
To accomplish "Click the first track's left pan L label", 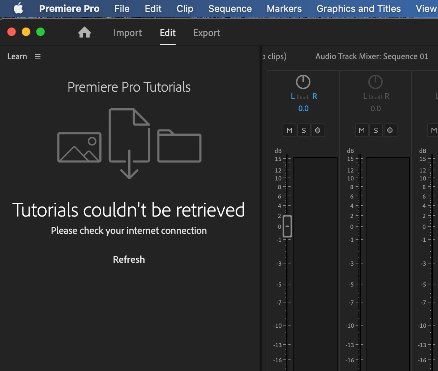I will pyautogui.click(x=293, y=96).
